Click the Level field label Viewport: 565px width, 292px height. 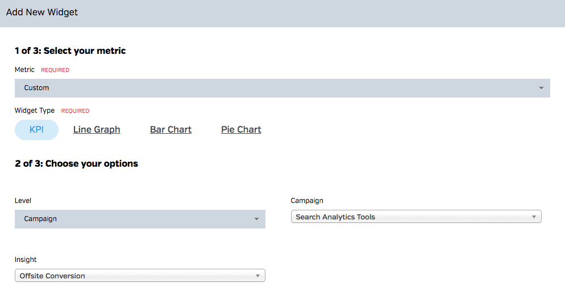pyautogui.click(x=23, y=201)
